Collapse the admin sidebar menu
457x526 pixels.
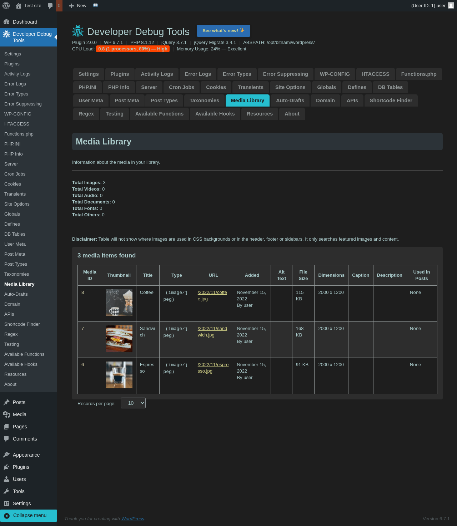(x=29, y=515)
